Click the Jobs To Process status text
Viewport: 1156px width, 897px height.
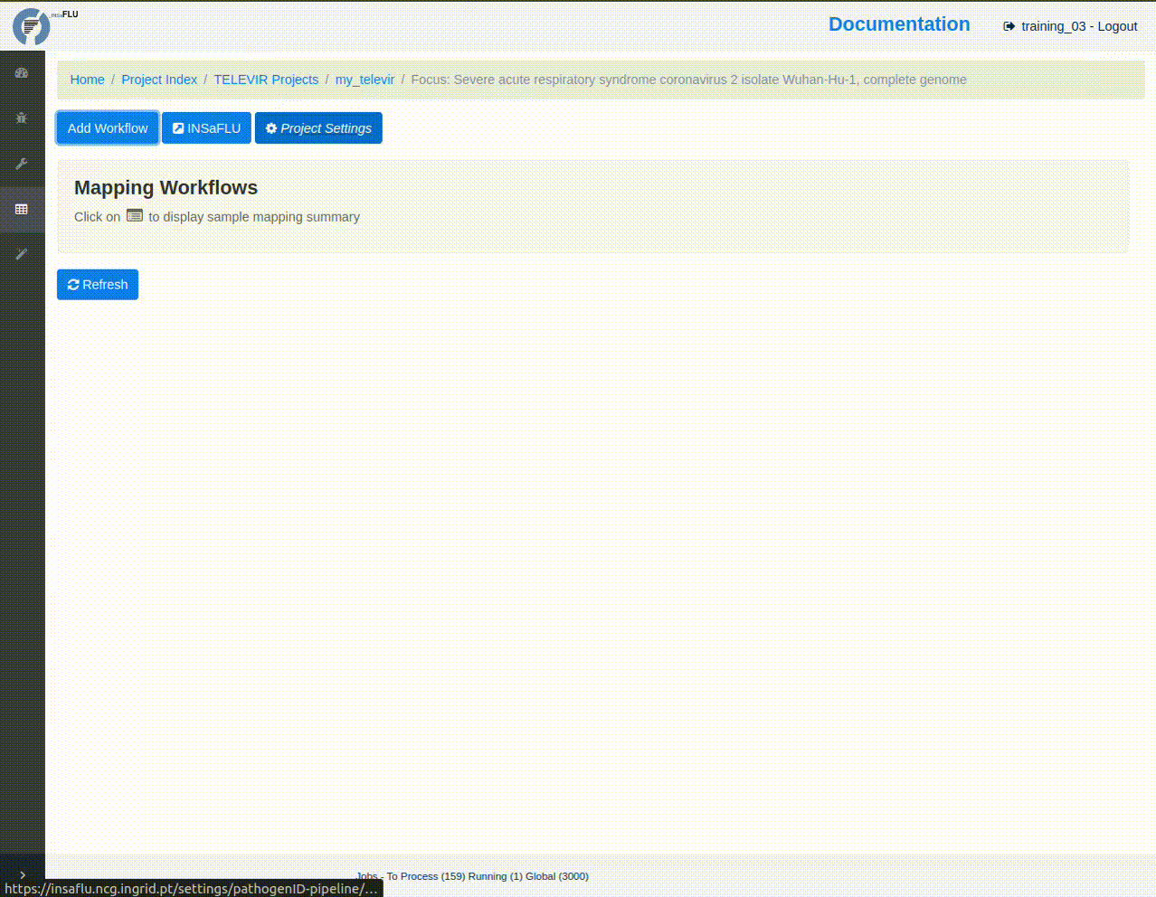(x=472, y=876)
